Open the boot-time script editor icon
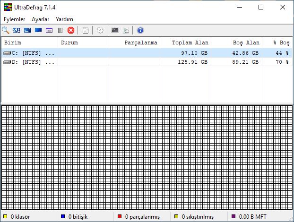The width and height of the screenshot is (294, 222). coord(126,30)
